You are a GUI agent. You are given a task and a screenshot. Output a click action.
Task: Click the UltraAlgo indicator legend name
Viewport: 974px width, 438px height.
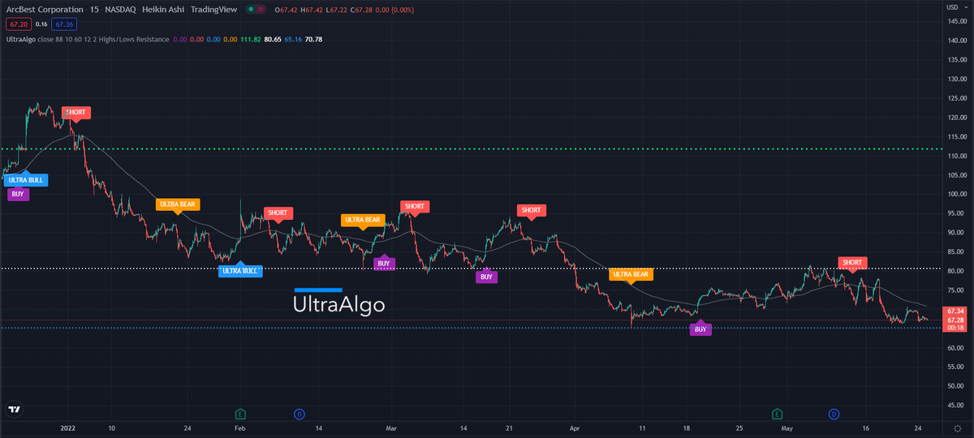20,39
